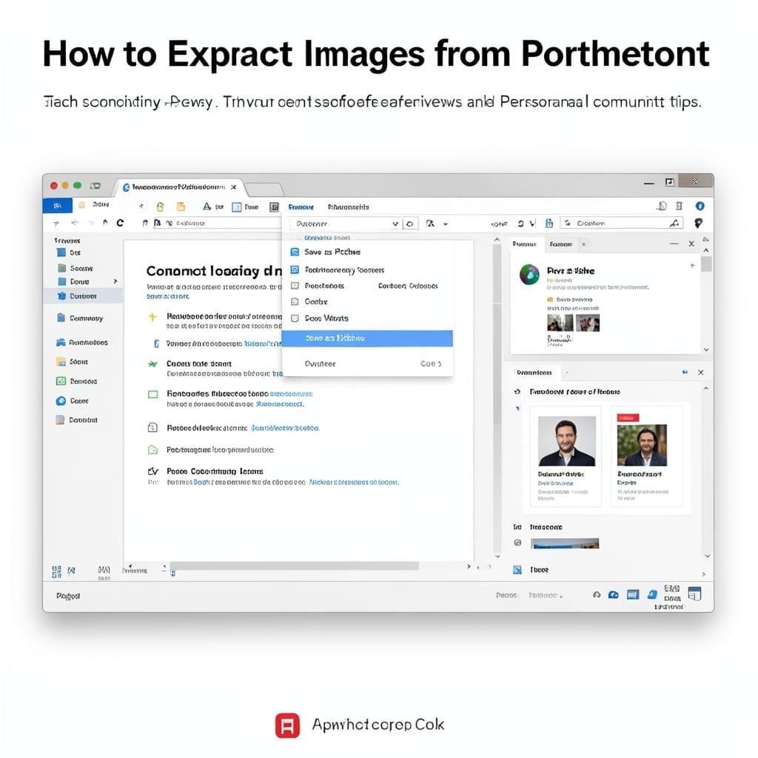Click the dark grid icon in the top toolbar
The width and height of the screenshot is (758, 758).
[274, 207]
